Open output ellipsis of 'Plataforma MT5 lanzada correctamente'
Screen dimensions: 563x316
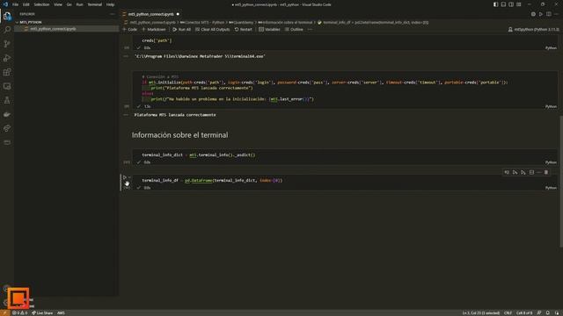(126, 115)
